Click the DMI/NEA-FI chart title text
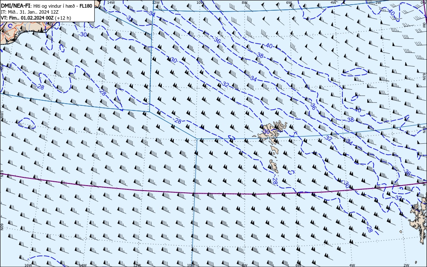427x267 pixels. pos(16,6)
